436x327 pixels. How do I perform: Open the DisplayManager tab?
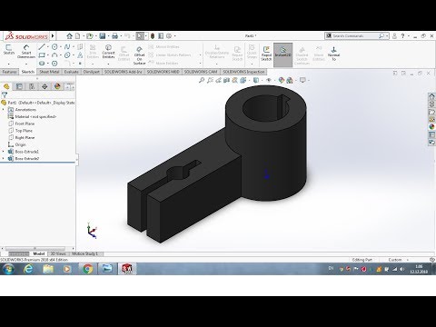(x=57, y=86)
